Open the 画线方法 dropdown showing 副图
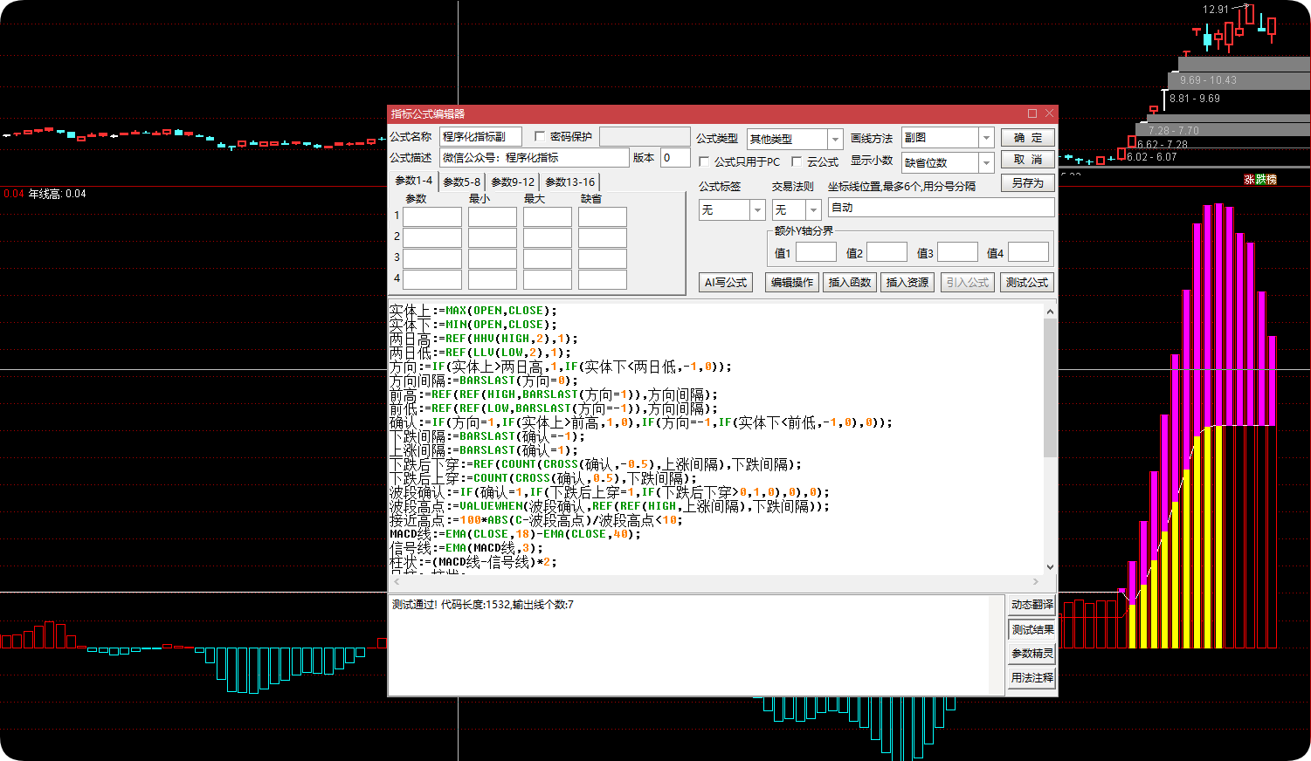1311x761 pixels. (986, 138)
